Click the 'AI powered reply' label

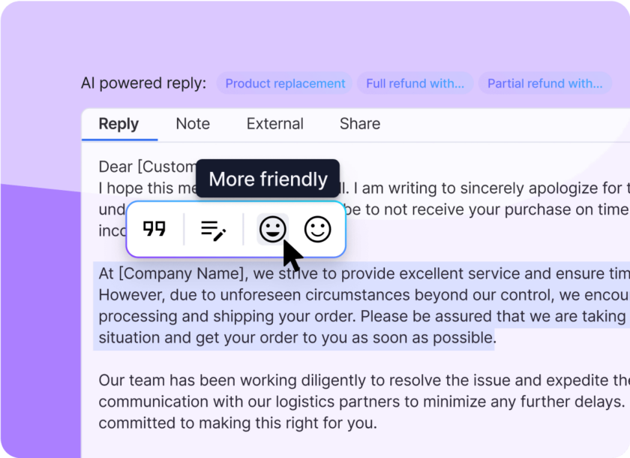coord(143,83)
